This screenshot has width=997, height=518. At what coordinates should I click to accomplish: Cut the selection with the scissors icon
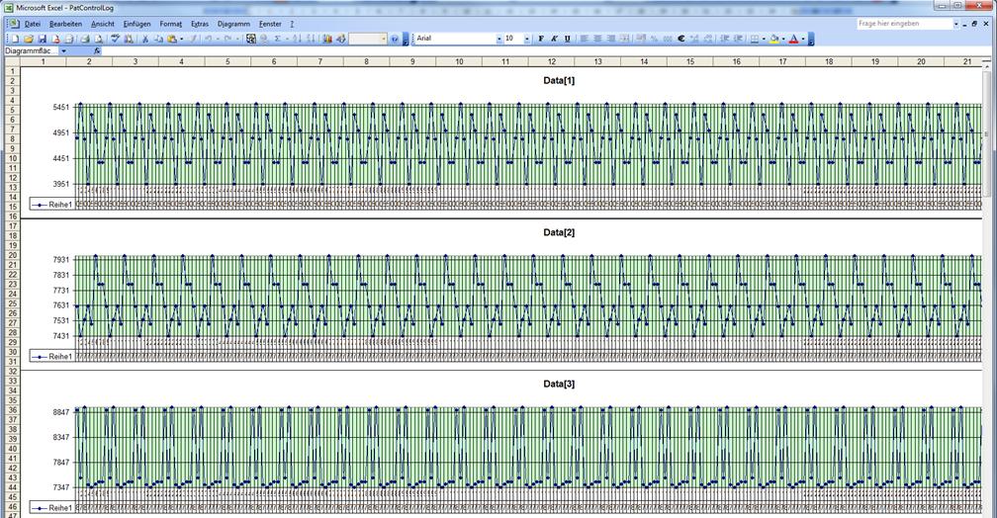tap(145, 39)
